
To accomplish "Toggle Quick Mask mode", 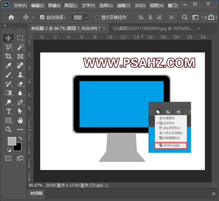I will (8, 158).
